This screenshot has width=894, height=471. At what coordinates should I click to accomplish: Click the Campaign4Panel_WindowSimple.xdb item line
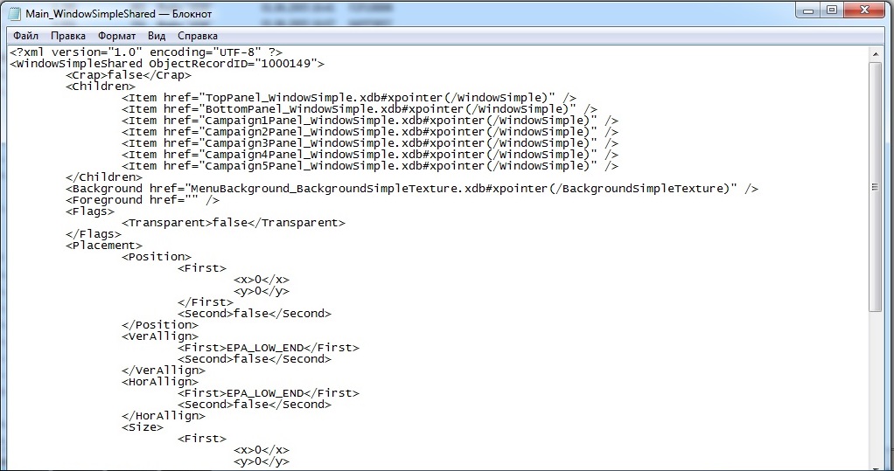tap(370, 155)
